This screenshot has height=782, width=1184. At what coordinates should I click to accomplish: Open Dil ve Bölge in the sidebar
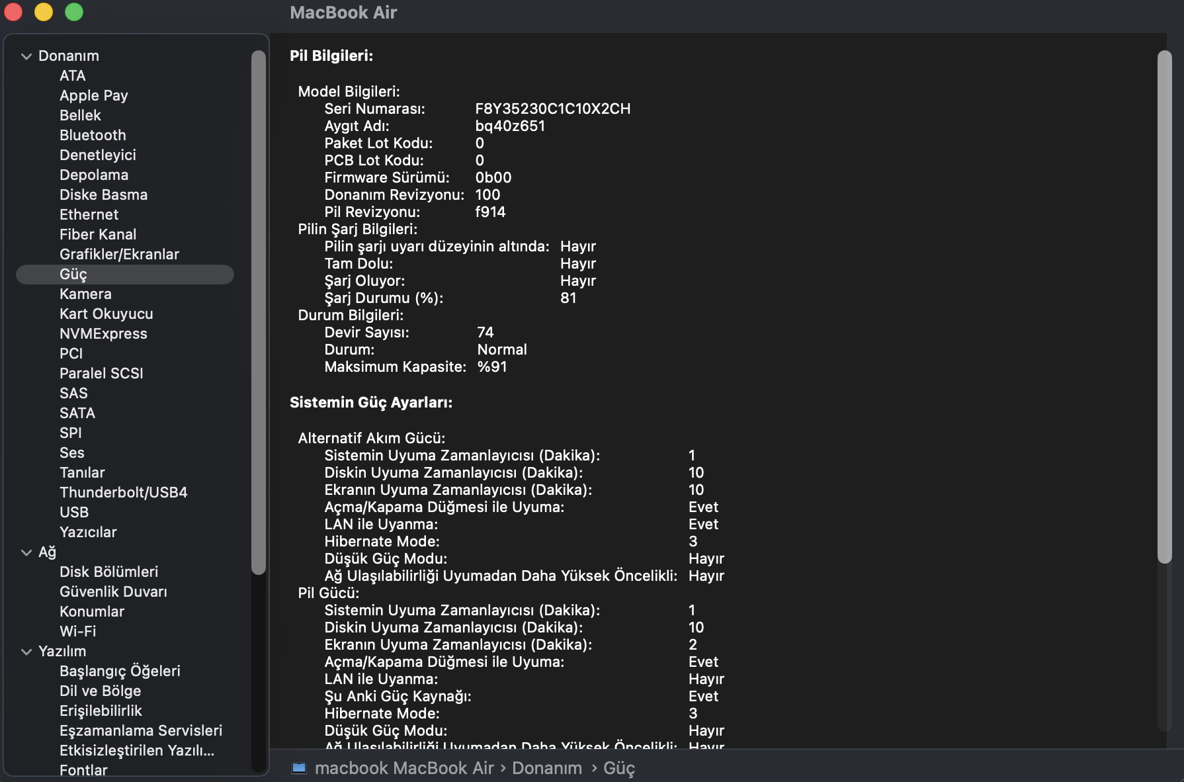(100, 691)
